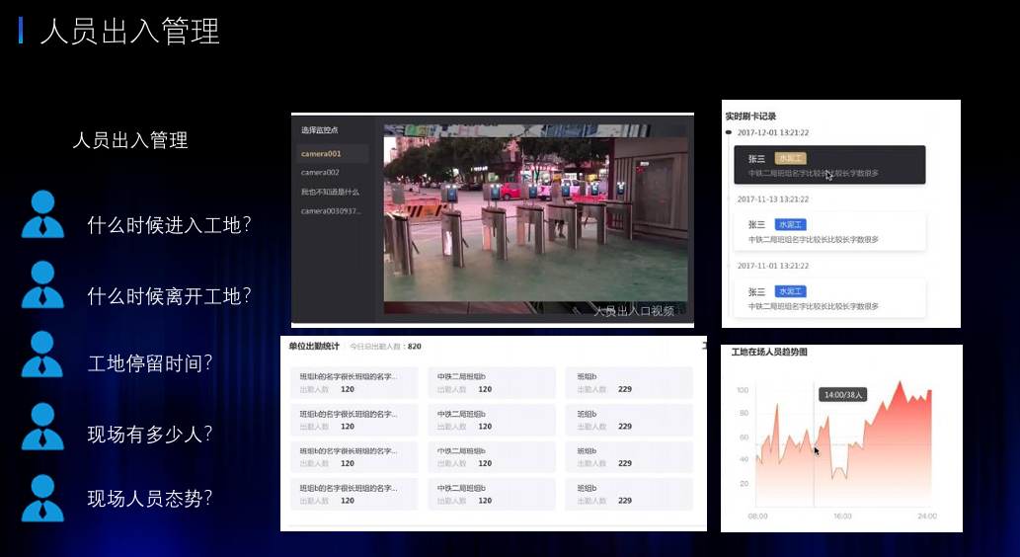Click the question 工地停留时间?
Image resolution: width=1020 pixels, height=557 pixels.
(150, 363)
